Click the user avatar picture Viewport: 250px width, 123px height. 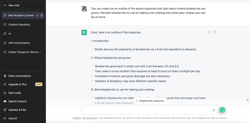[x=84, y=9]
